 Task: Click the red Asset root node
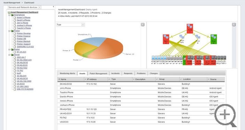pos(190,29)
